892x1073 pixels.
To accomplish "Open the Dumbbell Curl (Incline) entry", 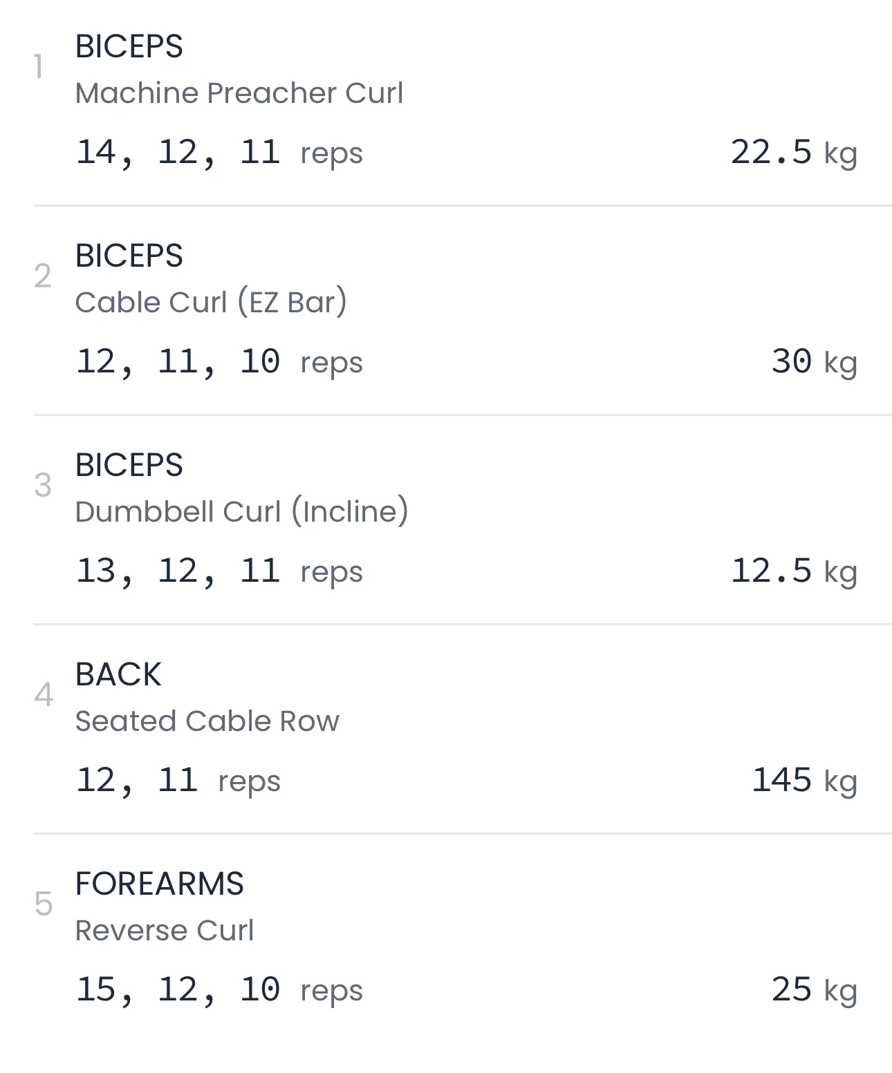I will tap(241, 512).
